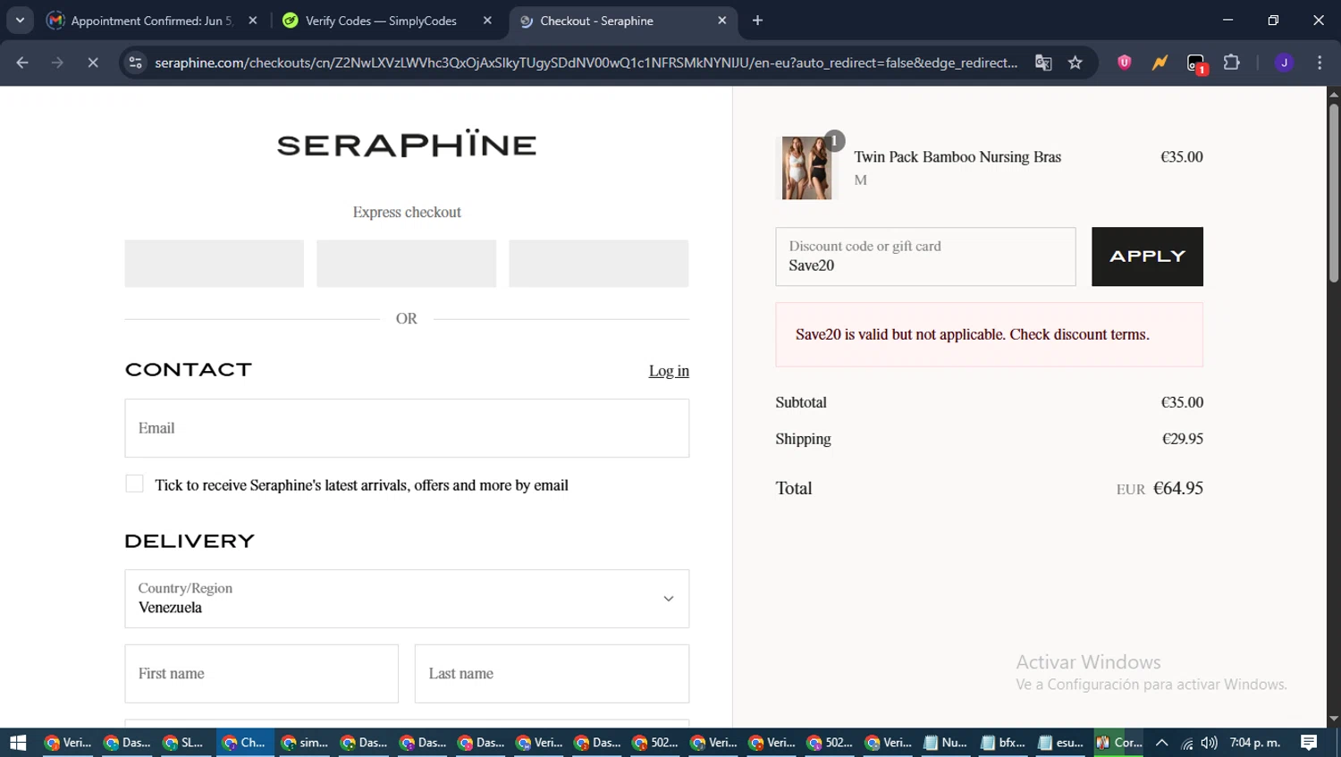Screen dimensions: 1341x757
Task: Open the 'SL...' Chrome taskbar window
Action: click(x=184, y=743)
